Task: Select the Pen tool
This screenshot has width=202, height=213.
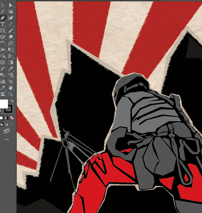Action: click(x=3, y=18)
